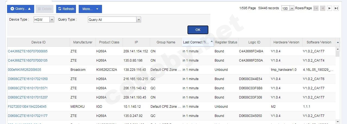Open device C4A366ZTE160707000085 link

click(28, 51)
